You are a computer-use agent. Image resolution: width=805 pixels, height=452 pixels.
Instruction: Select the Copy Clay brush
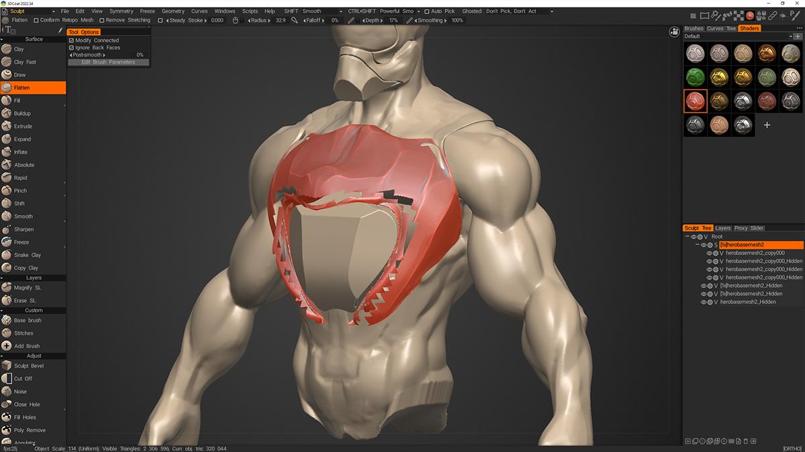[x=33, y=268]
